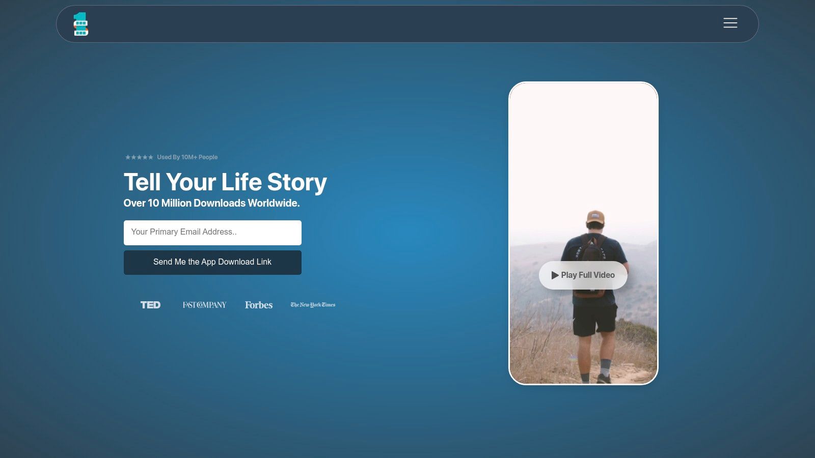815x458 pixels.
Task: Click the Fast Company logo
Action: (x=204, y=305)
